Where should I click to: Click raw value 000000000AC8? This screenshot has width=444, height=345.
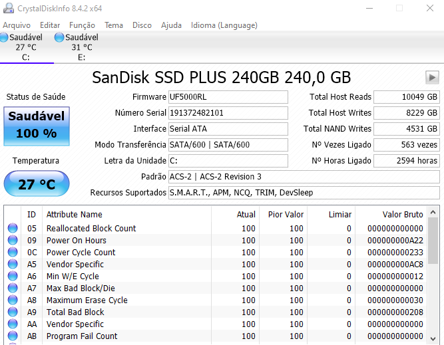pyautogui.click(x=395, y=264)
